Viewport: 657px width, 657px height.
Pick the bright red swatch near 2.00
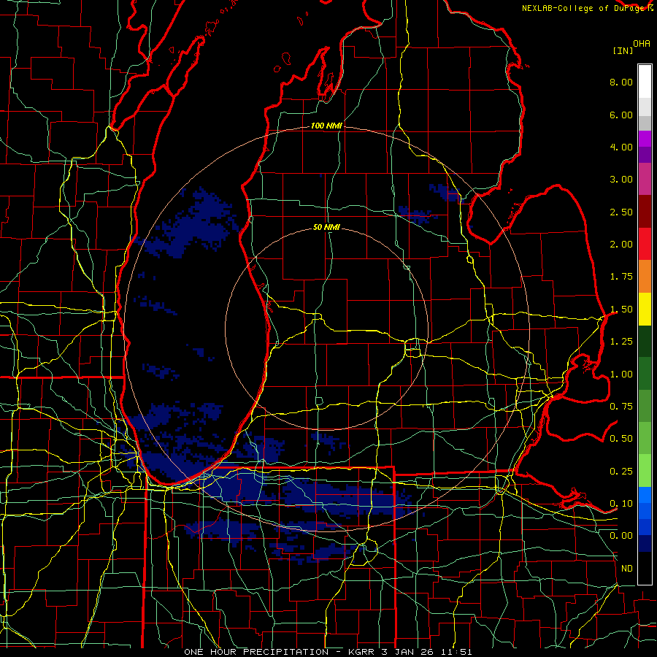(645, 244)
